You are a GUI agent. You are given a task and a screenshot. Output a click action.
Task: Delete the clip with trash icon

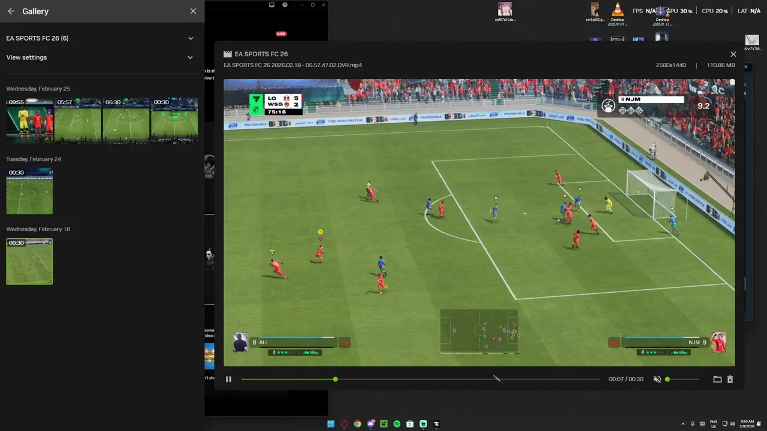tap(730, 379)
